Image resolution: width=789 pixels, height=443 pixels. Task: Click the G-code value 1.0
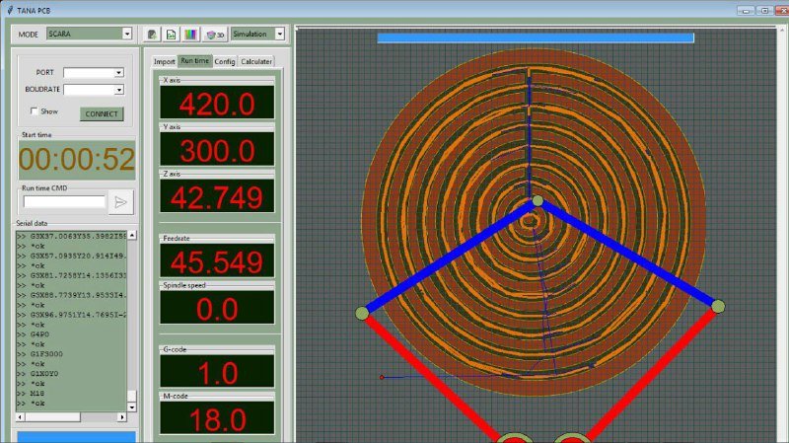(217, 372)
